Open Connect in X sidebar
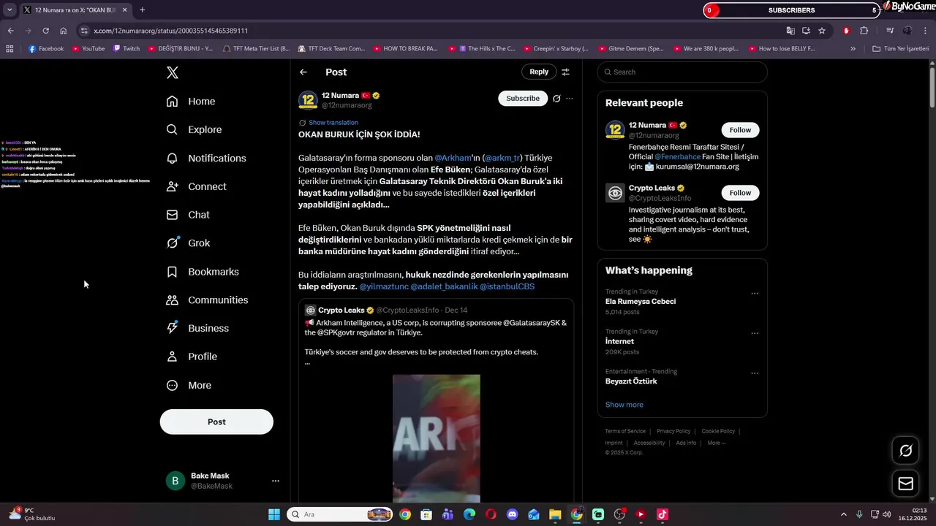 (x=196, y=186)
